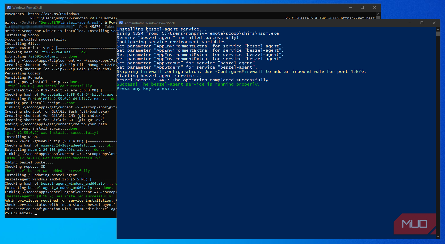The image size is (445, 244).
Task: Click 'Installing / updating beszel-agent...' line
Action: coord(44,175)
